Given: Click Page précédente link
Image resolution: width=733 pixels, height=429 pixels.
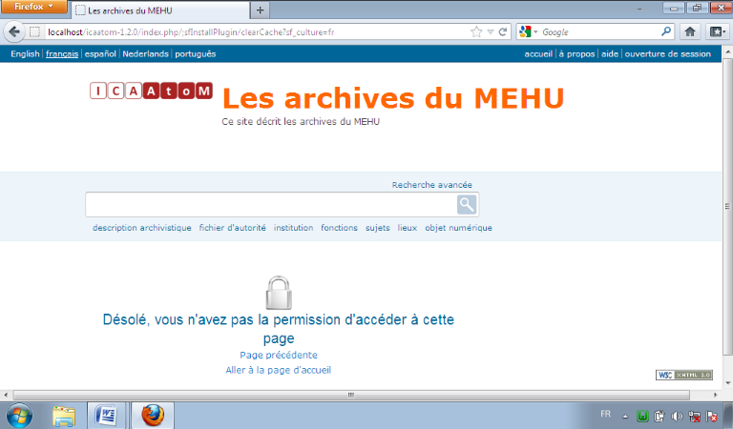Looking at the screenshot, I should [279, 355].
